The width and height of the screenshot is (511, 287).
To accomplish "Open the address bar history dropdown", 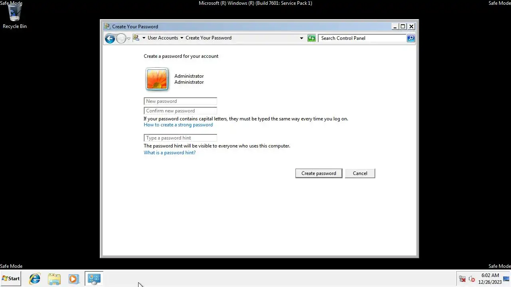I will tap(301, 38).
